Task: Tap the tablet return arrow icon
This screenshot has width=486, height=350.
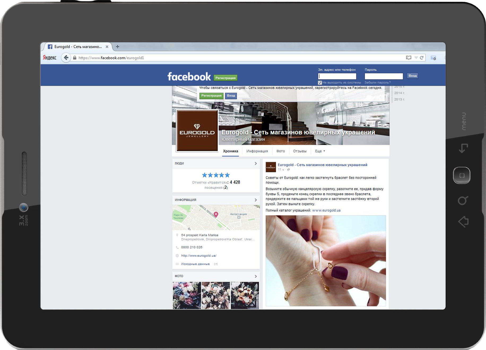Action: 463,148
